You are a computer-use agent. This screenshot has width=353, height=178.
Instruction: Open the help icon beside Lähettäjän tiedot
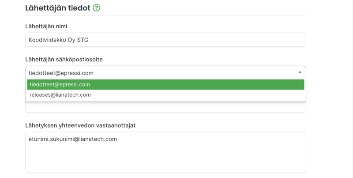coord(96,8)
